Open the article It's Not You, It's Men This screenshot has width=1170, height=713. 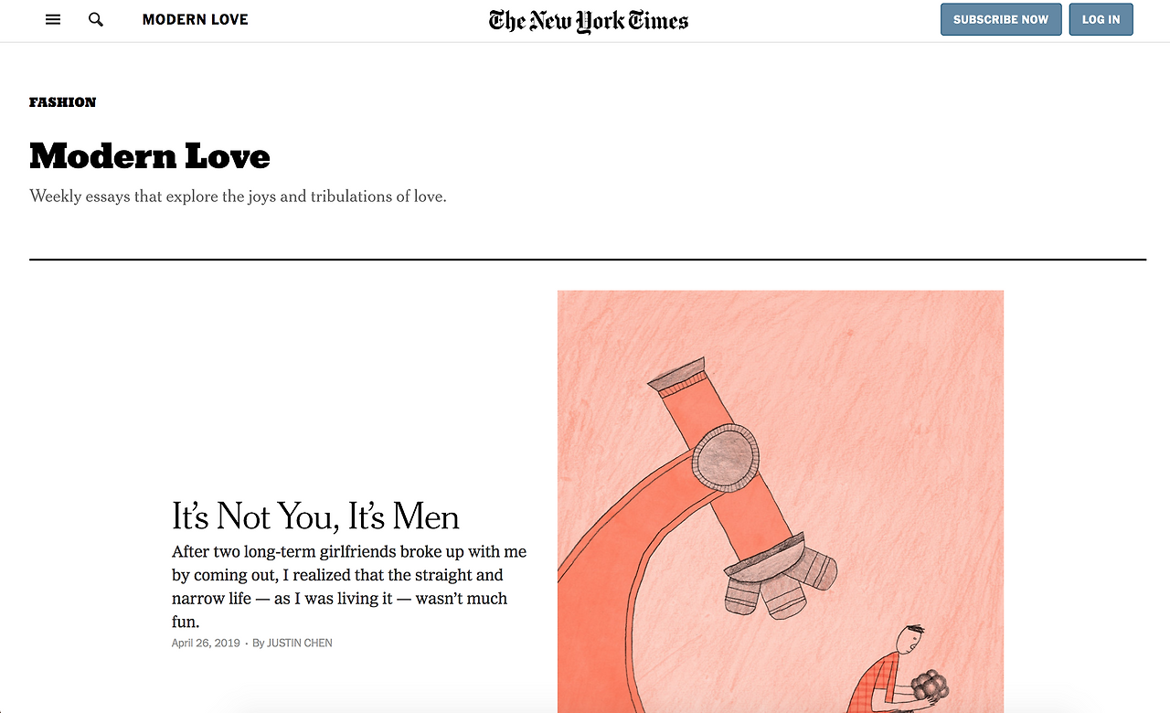[315, 516]
